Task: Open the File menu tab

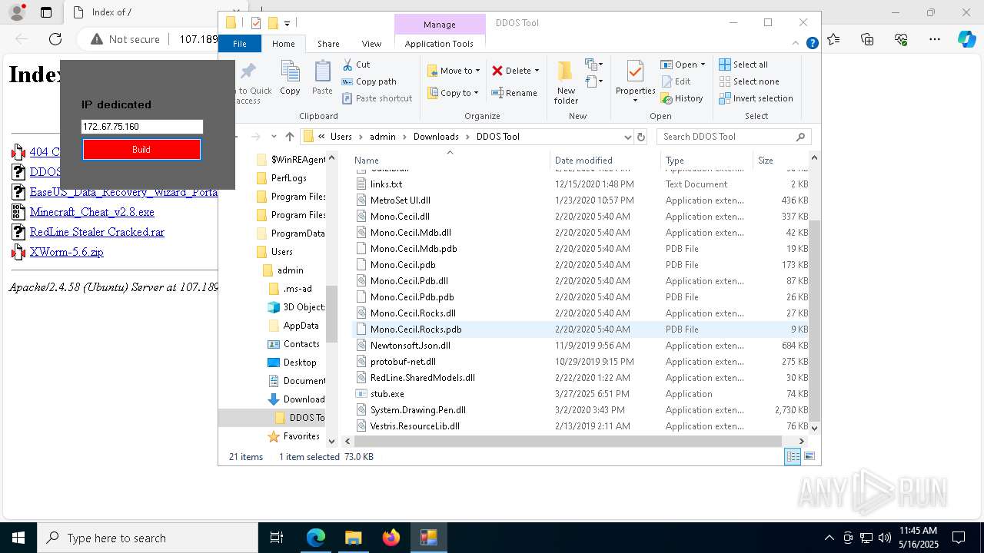Action: [x=240, y=44]
